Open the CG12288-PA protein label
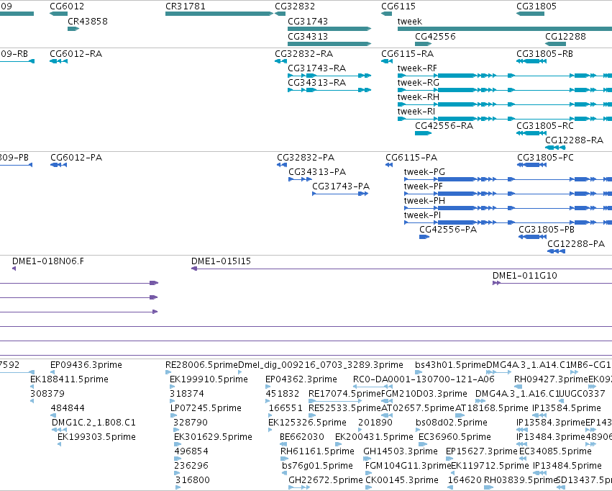 (x=576, y=244)
